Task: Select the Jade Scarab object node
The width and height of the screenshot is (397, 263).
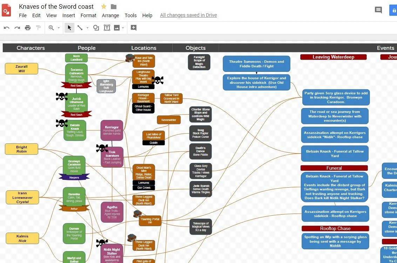Action: pos(201,189)
